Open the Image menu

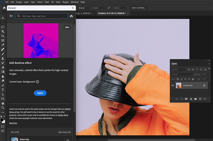[x=19, y=2]
